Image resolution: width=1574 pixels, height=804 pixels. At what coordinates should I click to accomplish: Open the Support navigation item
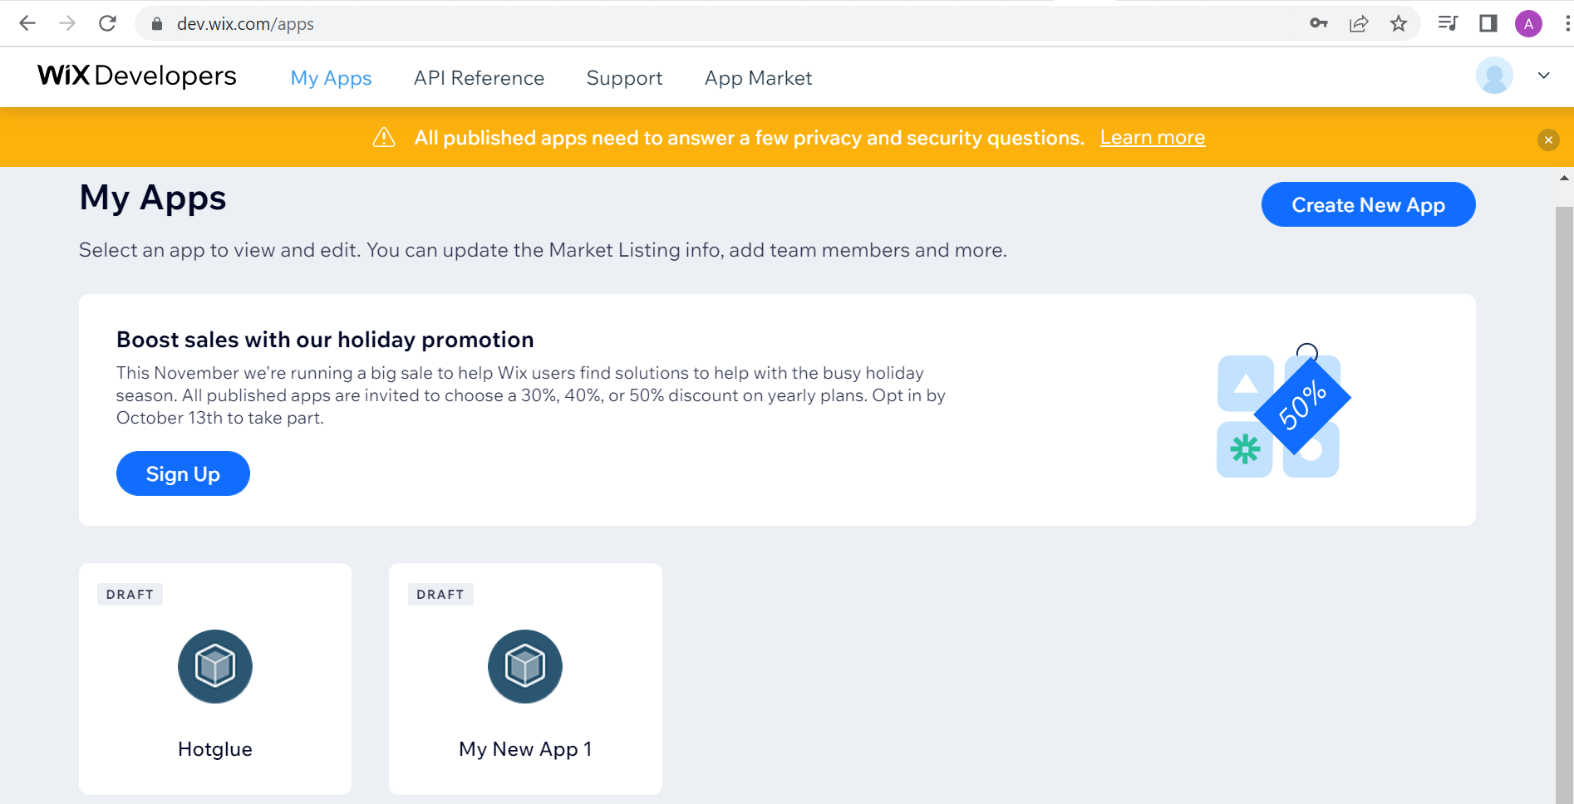click(624, 78)
